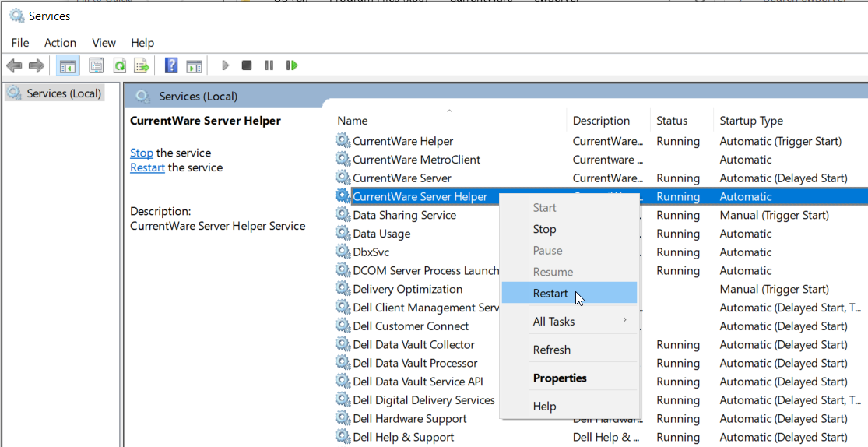Viewport: 868px width, 447px height.
Task: Select Dell Hardware Support service name
Action: point(409,419)
